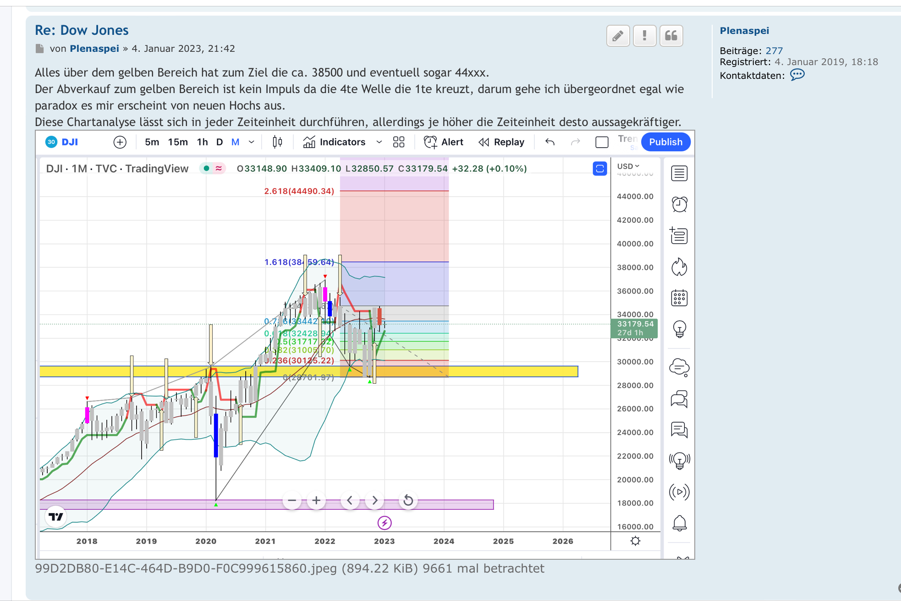Open the calendar icon in sidebar
The width and height of the screenshot is (901, 601).
click(x=679, y=298)
